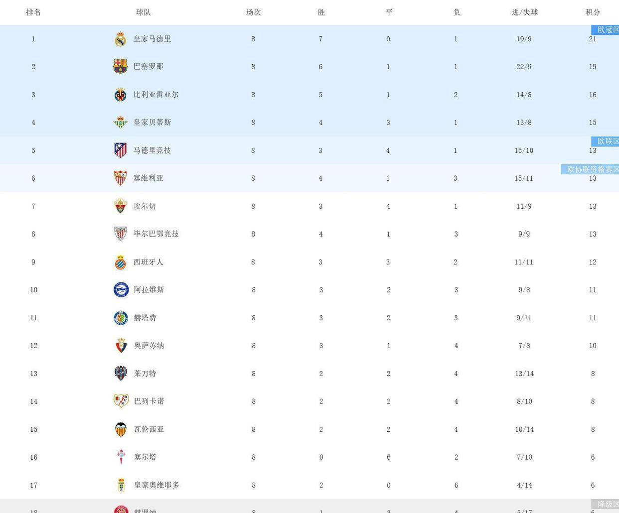This screenshot has height=513, width=619.
Task: Click the Alavés blue round crest
Action: pyautogui.click(x=121, y=290)
